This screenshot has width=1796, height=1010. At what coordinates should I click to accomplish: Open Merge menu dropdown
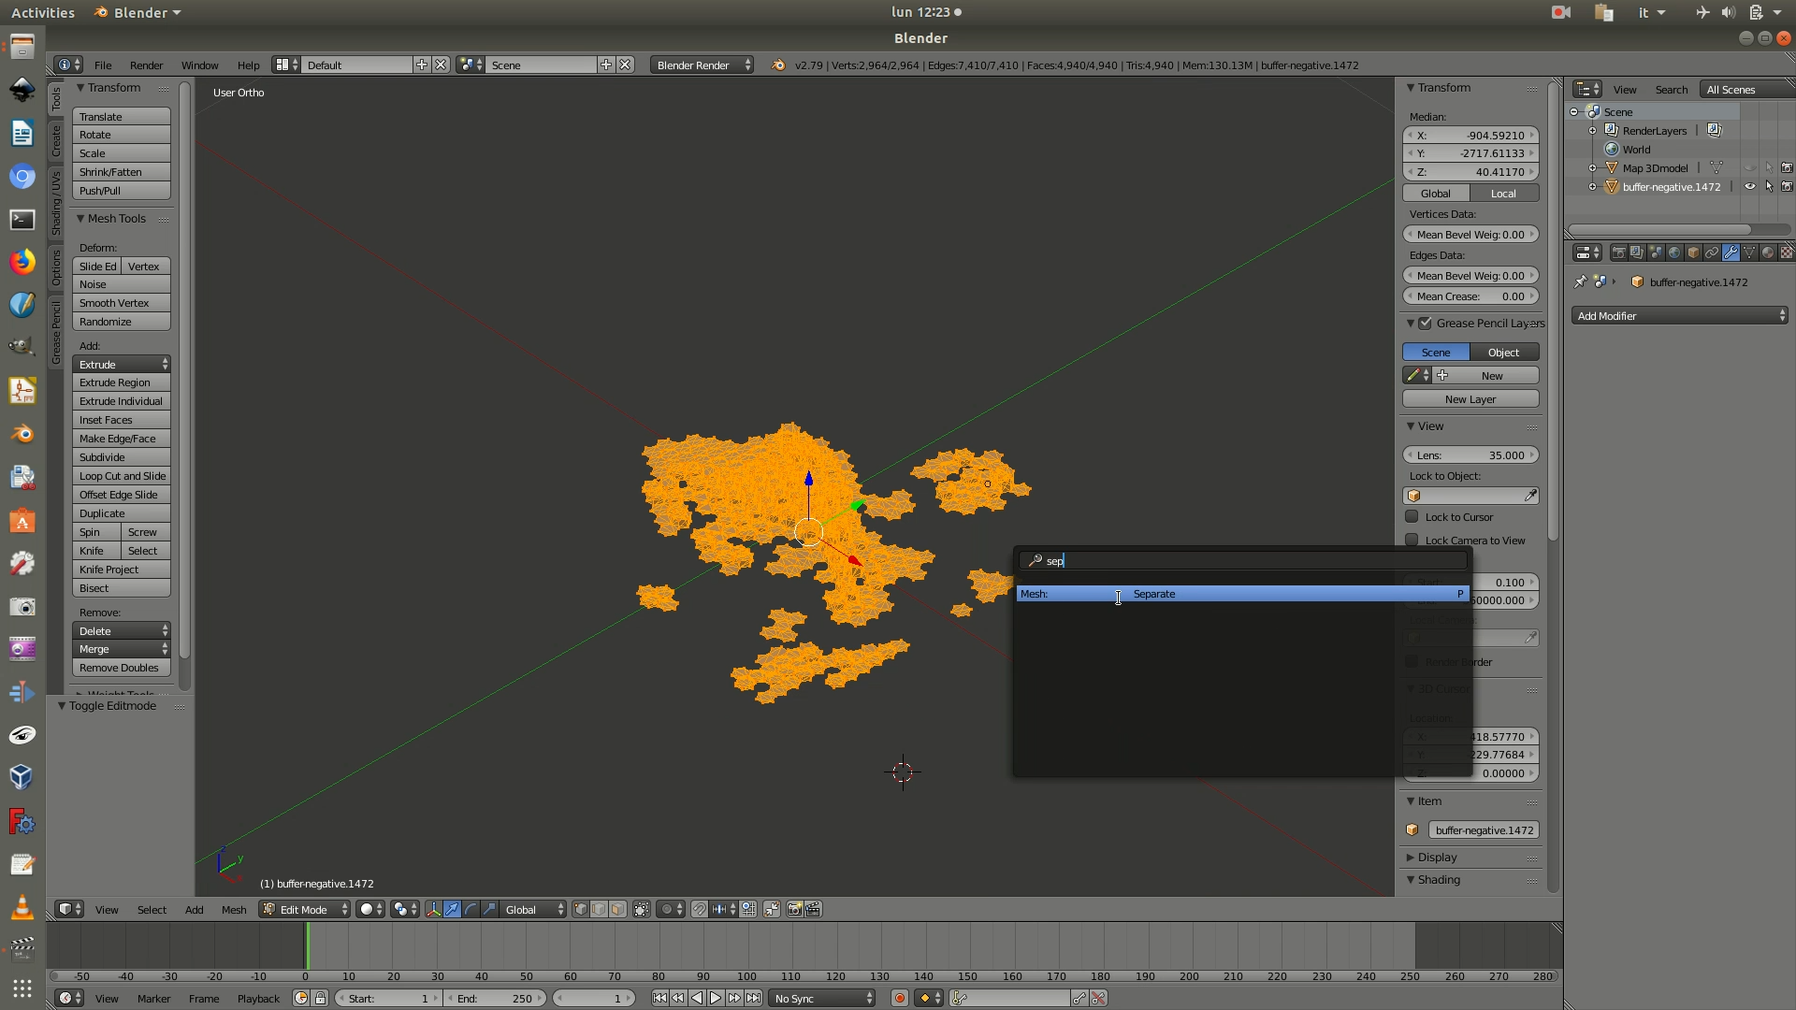tap(122, 648)
